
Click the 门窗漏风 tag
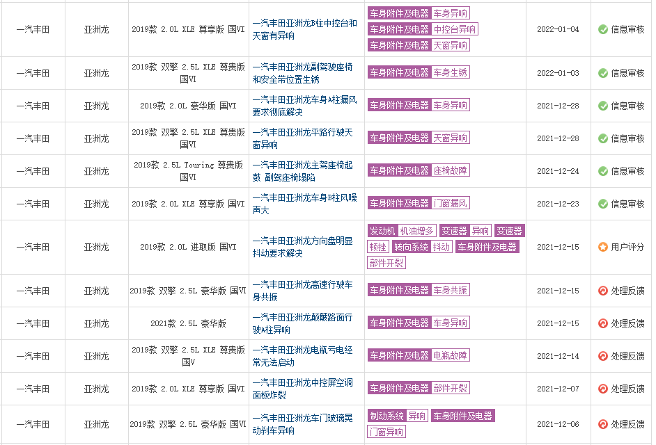click(450, 203)
